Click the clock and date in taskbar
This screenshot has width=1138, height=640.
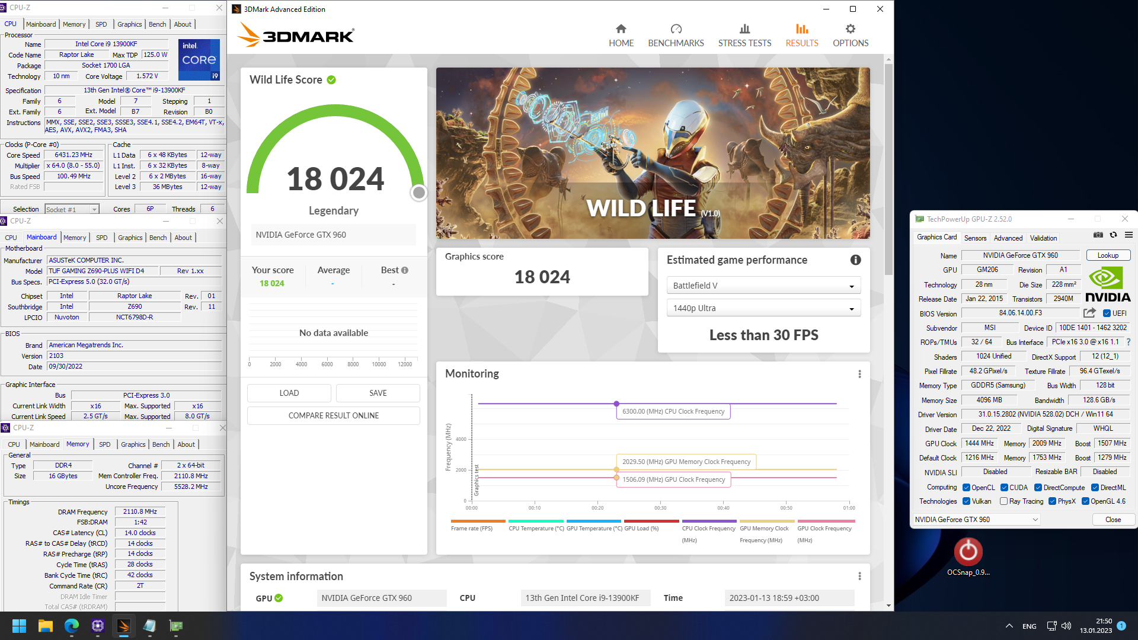point(1096,626)
